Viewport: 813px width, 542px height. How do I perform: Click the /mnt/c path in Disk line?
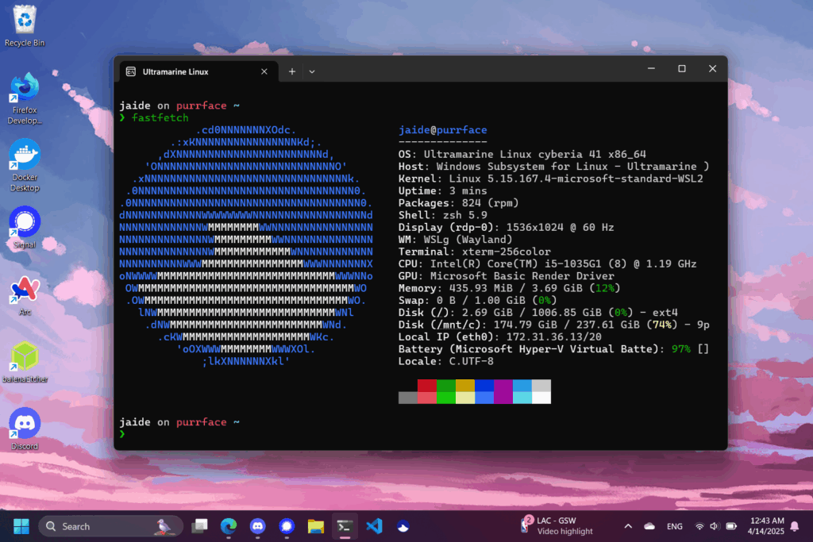coord(455,325)
